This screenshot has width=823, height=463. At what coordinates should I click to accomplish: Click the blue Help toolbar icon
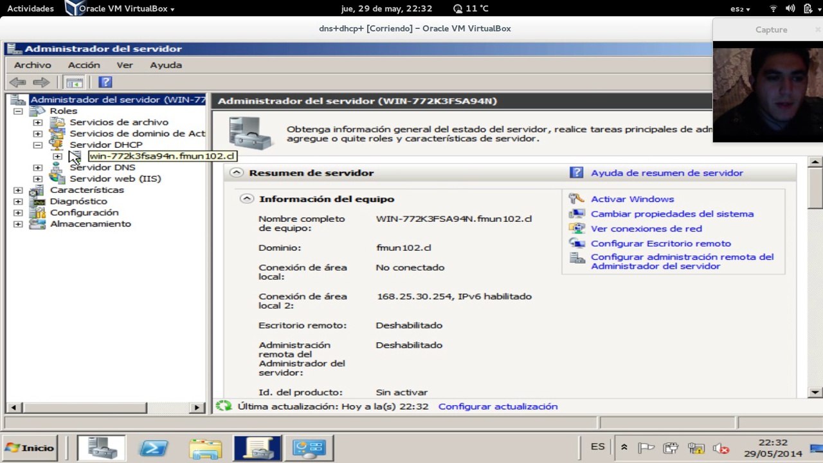point(105,82)
